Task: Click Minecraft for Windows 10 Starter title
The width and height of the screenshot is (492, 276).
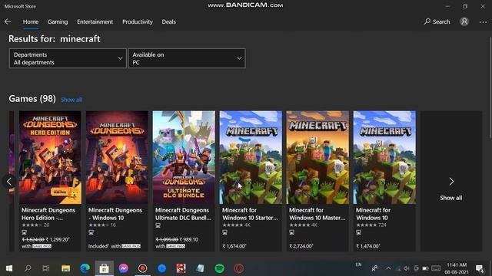Action: coord(250,214)
